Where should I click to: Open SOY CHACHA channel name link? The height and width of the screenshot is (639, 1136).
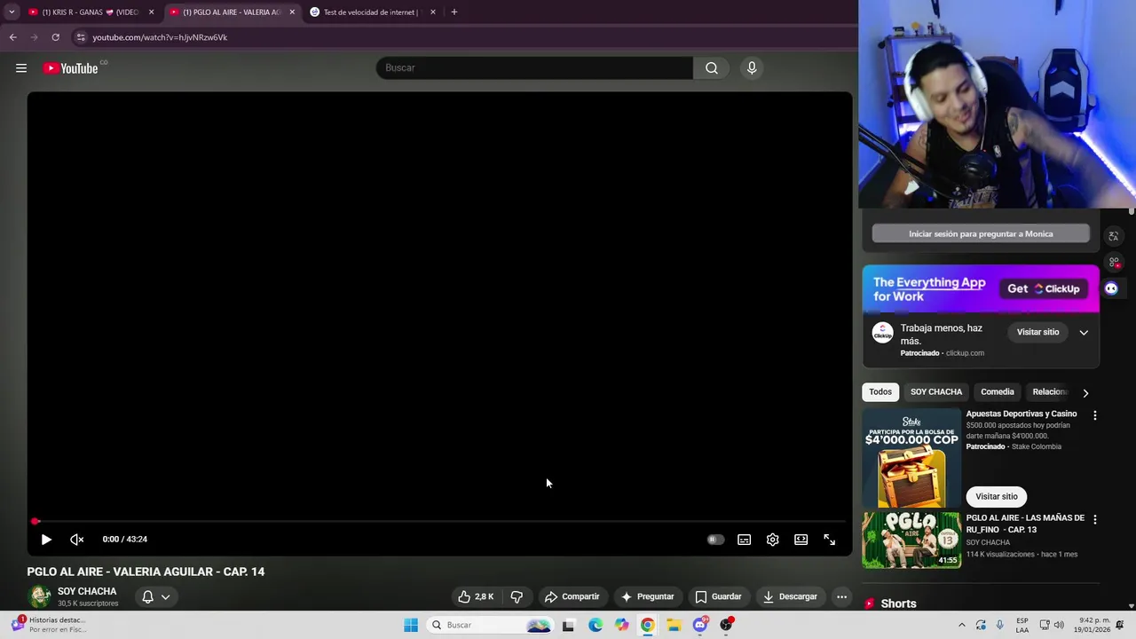pyautogui.click(x=87, y=591)
